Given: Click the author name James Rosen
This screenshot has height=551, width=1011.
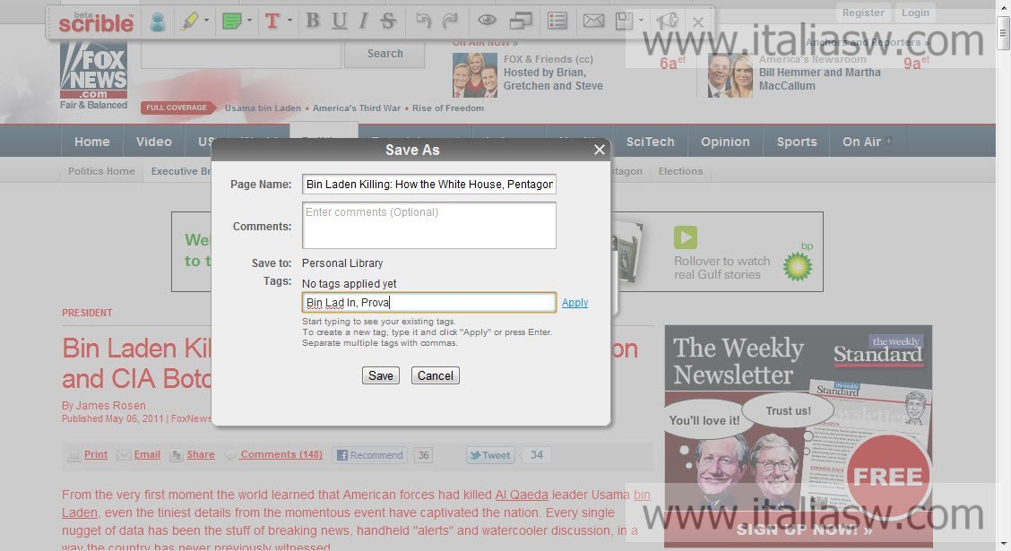Looking at the screenshot, I should click(x=111, y=405).
